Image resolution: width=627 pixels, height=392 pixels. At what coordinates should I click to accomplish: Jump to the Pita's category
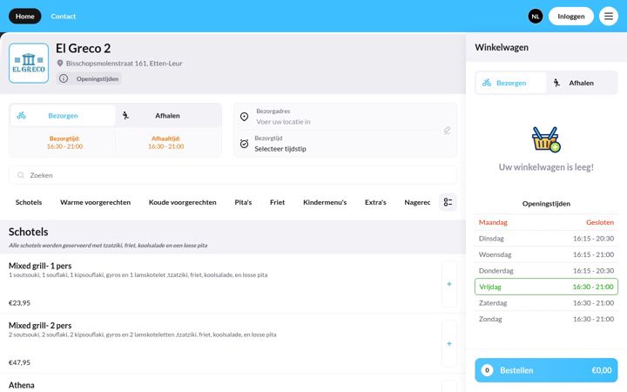click(243, 202)
